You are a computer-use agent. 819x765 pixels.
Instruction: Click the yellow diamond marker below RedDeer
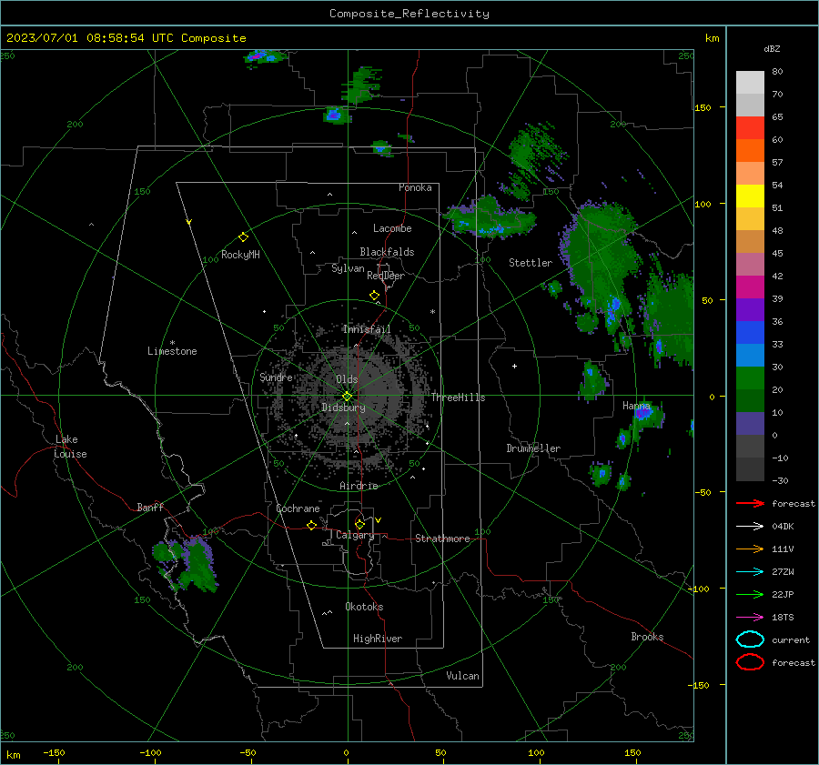[x=374, y=296]
